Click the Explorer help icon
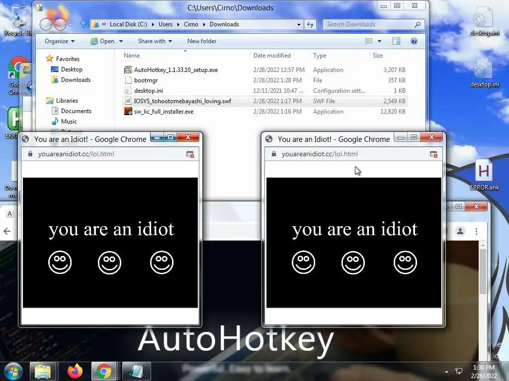This screenshot has height=381, width=509. click(x=414, y=41)
